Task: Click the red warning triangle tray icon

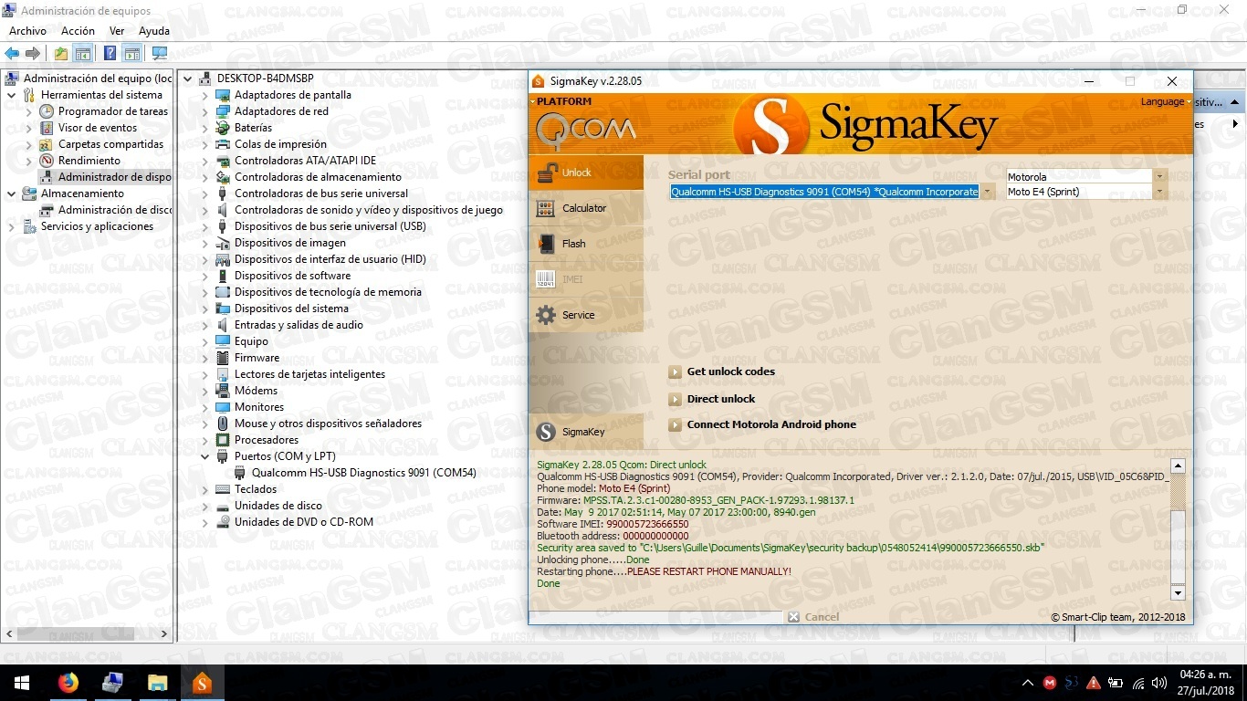Action: tap(1094, 683)
